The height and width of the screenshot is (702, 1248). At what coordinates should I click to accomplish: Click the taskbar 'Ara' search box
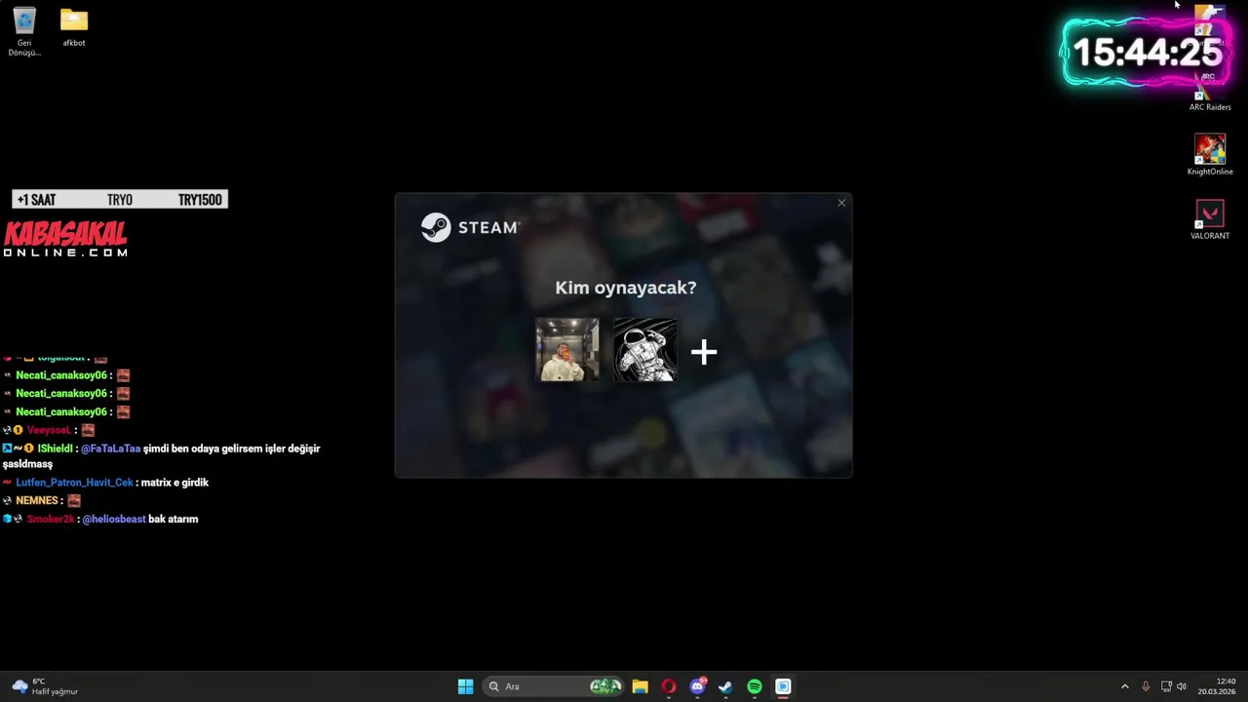pyautogui.click(x=555, y=686)
